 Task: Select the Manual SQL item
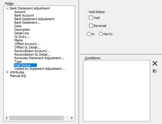(18, 76)
